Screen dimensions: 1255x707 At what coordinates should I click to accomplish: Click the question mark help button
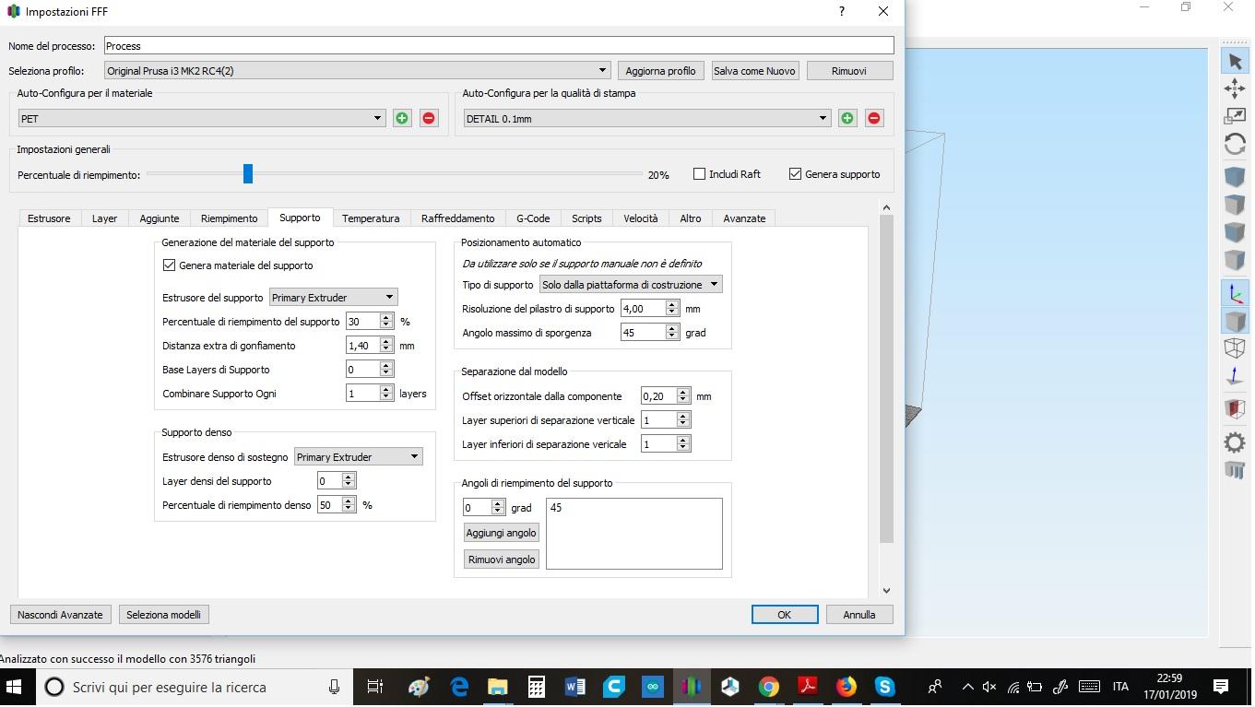coord(841,12)
